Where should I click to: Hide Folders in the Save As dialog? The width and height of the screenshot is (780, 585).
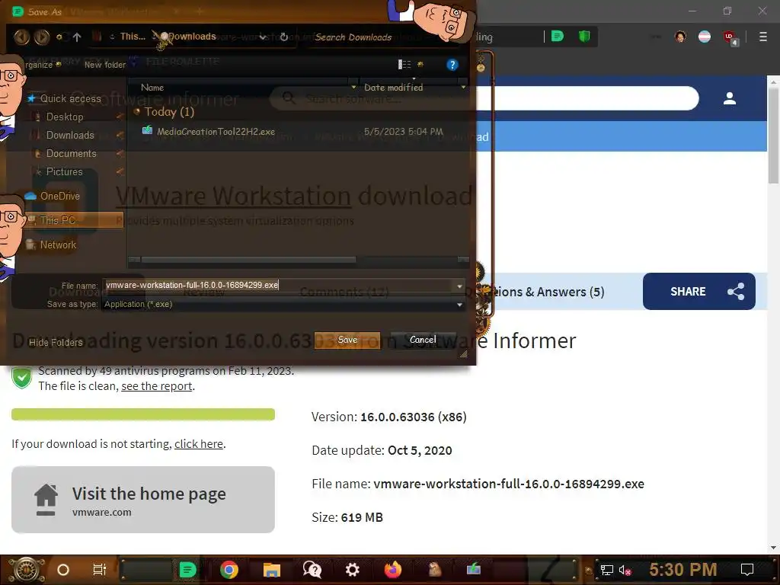click(x=55, y=342)
